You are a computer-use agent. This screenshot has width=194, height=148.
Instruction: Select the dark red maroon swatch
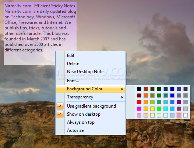tap(139, 95)
